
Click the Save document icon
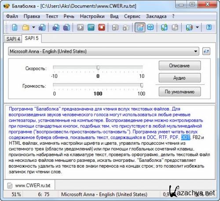[42, 27]
